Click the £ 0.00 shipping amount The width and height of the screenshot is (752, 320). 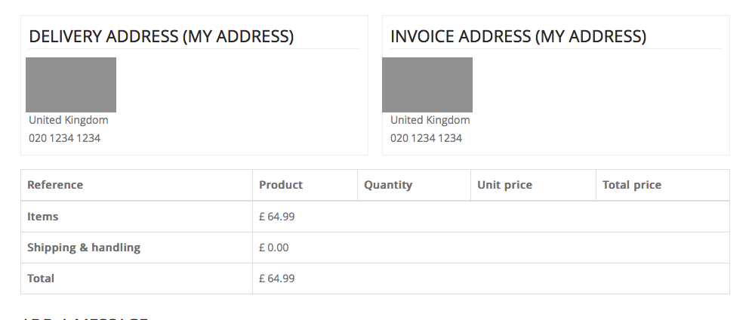(273, 248)
